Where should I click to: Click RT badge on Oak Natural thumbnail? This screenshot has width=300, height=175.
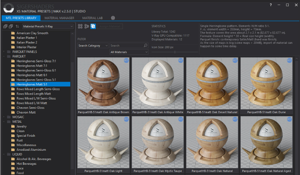point(235,119)
